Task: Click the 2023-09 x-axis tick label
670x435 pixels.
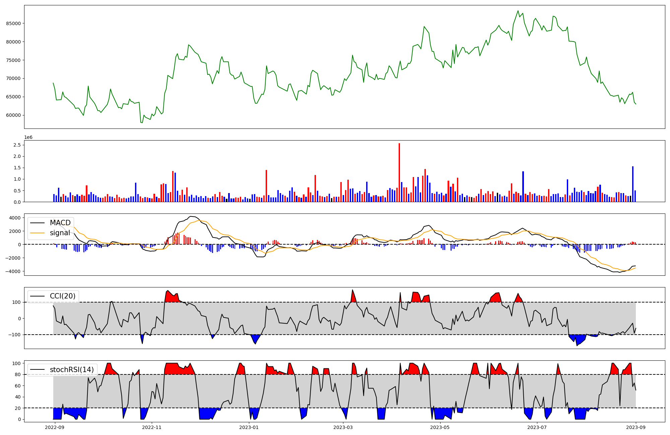Action: (x=636, y=427)
